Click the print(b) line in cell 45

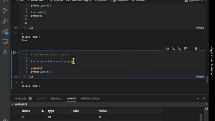(x=37, y=16)
